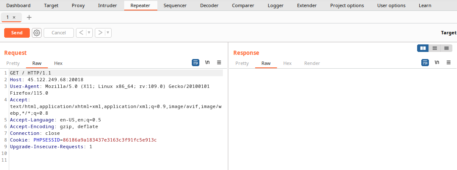This screenshot has width=457, height=170.
Task: Select the Repeater tab
Action: [141, 5]
